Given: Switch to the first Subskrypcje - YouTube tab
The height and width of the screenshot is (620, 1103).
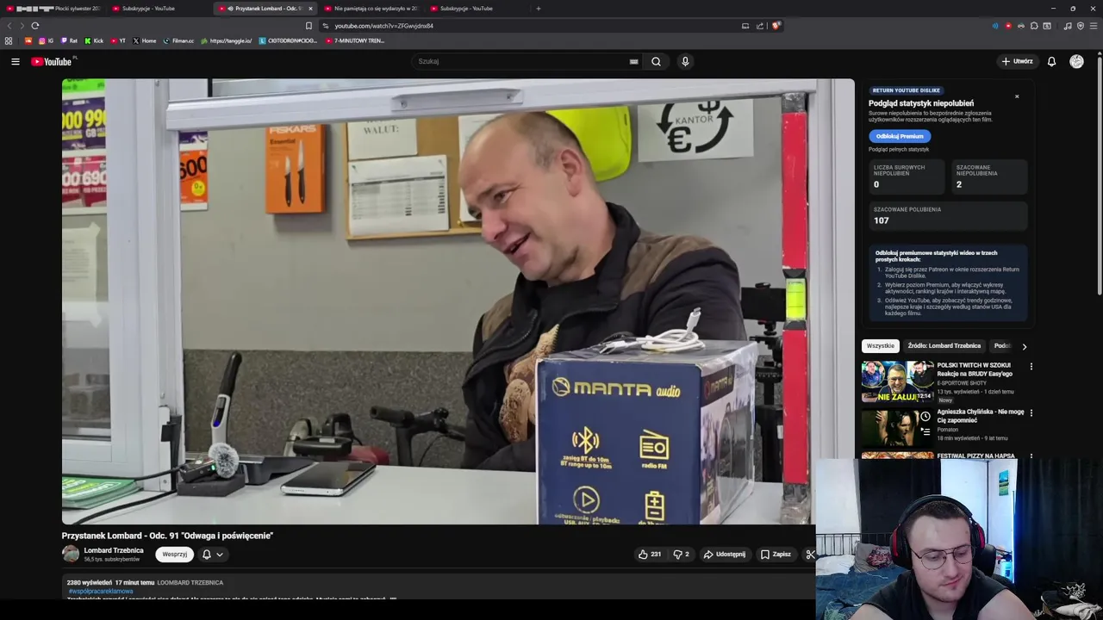Looking at the screenshot, I should pos(159,9).
